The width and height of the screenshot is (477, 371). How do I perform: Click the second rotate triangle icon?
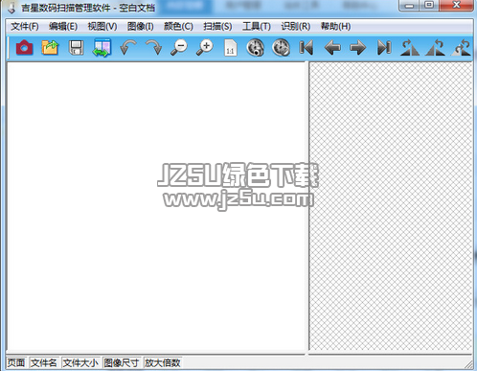pyautogui.click(x=435, y=48)
